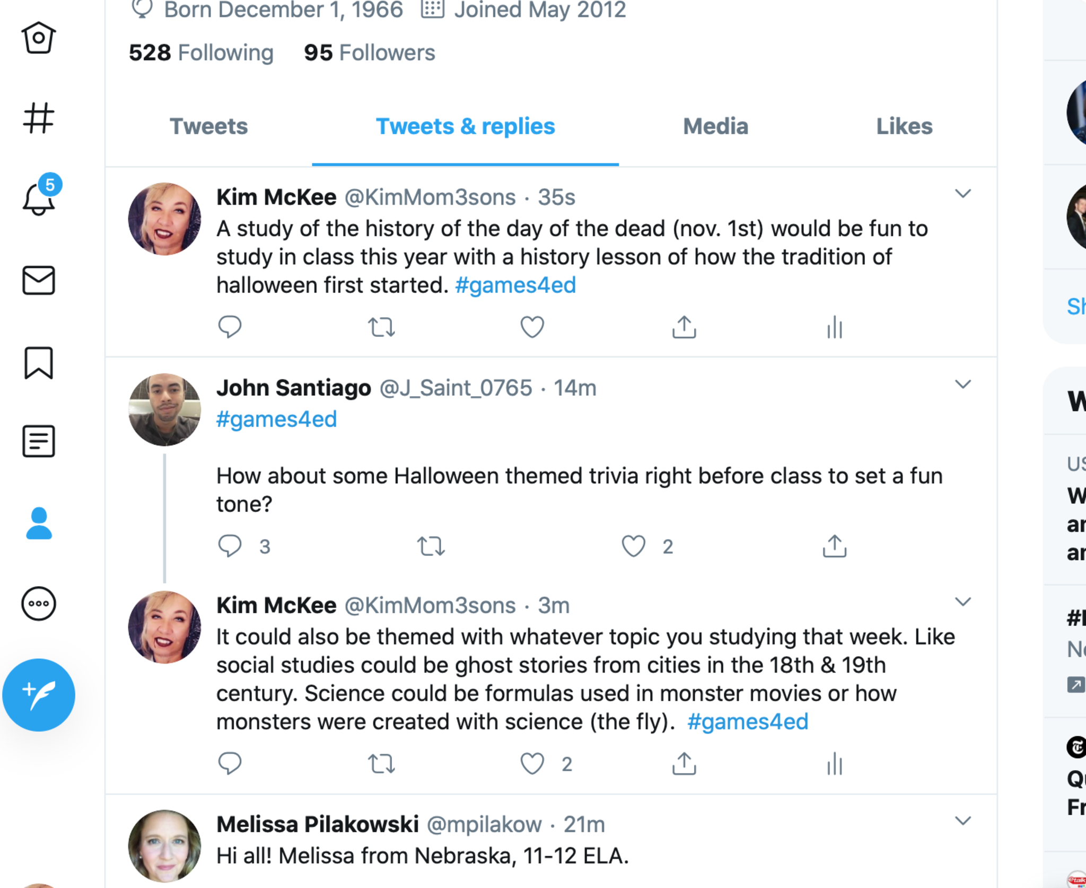Retweet Kim McKee's ghost stories tweet
1086x888 pixels.
point(381,764)
